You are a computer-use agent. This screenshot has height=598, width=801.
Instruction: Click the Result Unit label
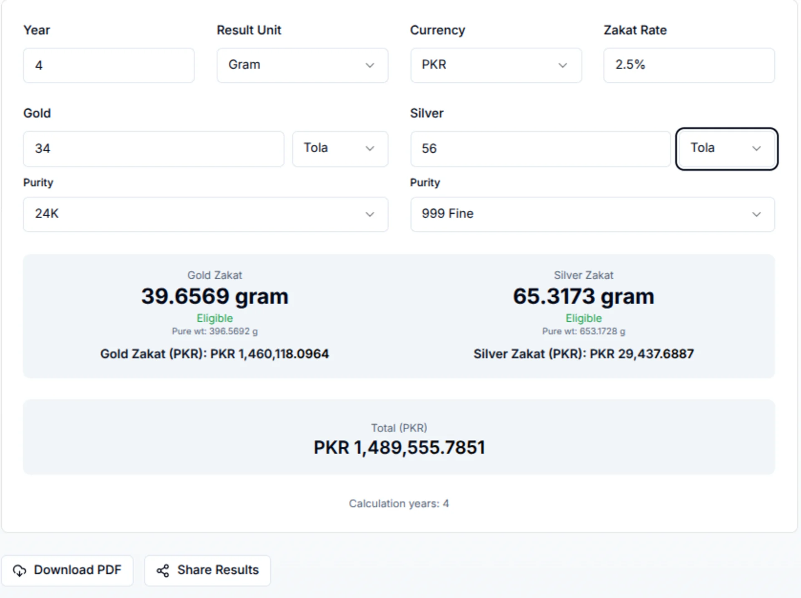click(x=249, y=30)
